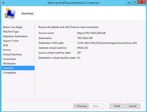This screenshot has width=147, height=112.
Task: Click the 'Destination virtual machine state:' label
Action: (x=57, y=58)
